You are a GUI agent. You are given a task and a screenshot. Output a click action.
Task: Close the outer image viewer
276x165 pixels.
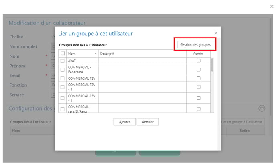(272, 6)
